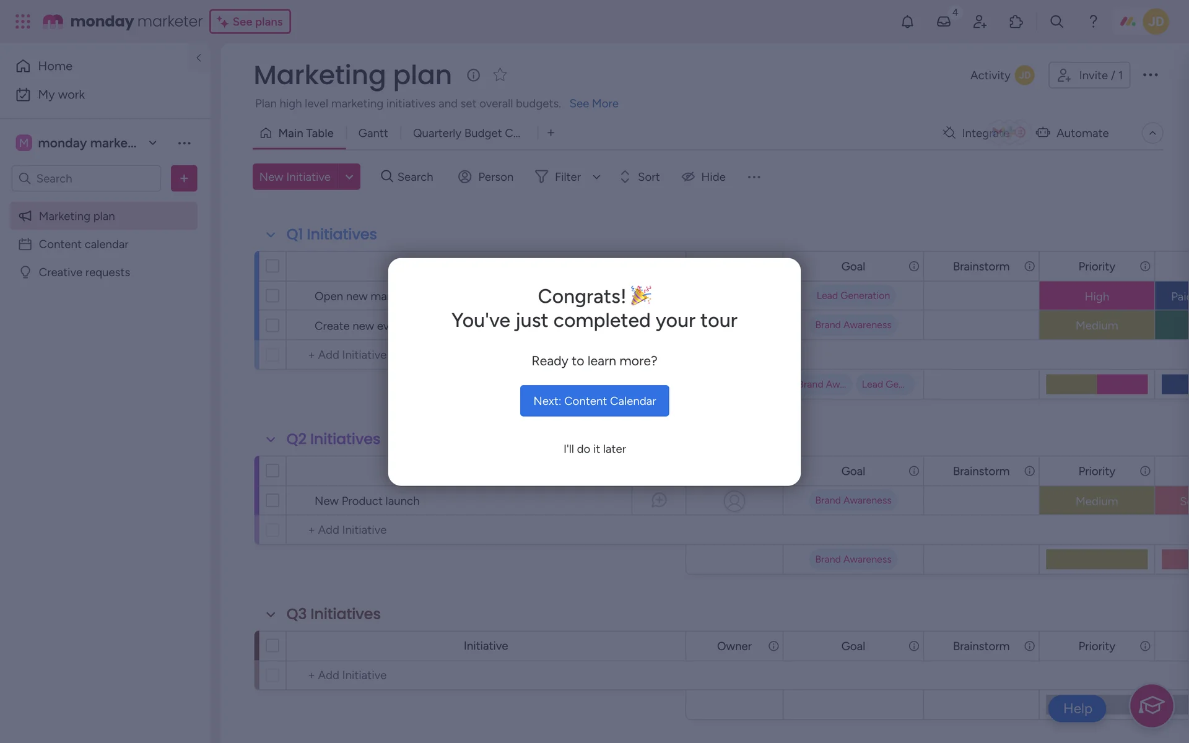This screenshot has height=743, width=1189.
Task: Open the inbox tray icon
Action: [x=943, y=22]
